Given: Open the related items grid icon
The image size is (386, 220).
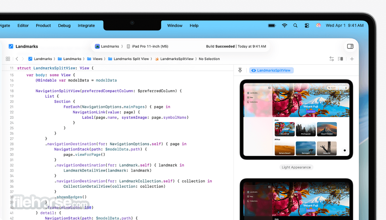Looking at the screenshot, I should point(8,59).
